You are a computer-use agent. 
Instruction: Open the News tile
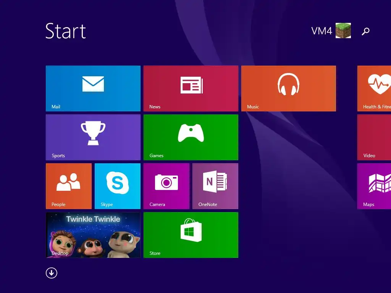point(191,89)
